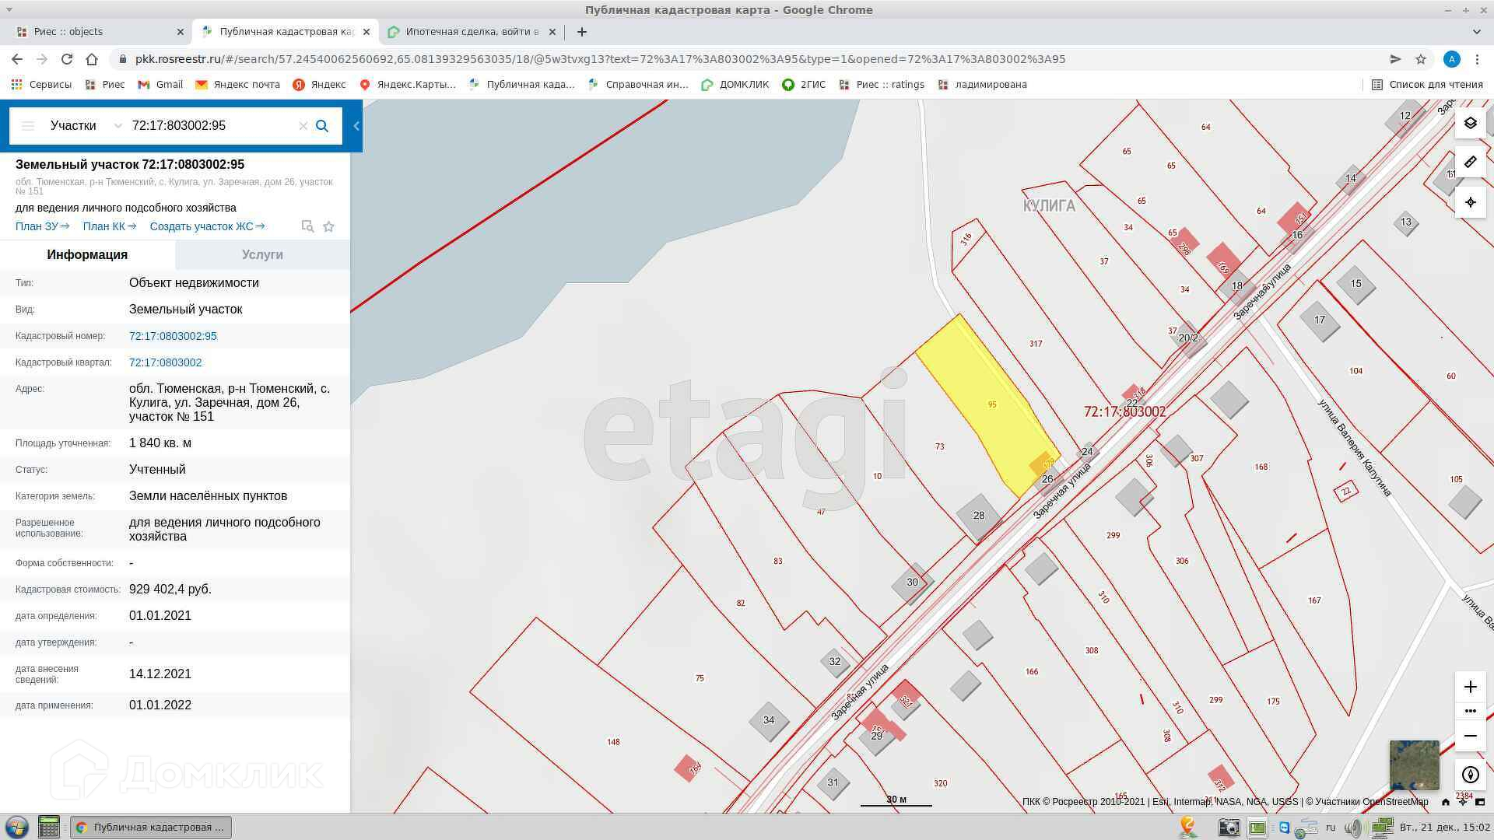Image resolution: width=1494 pixels, height=840 pixels.
Task: Add parcel to favorites star icon
Action: (x=329, y=226)
